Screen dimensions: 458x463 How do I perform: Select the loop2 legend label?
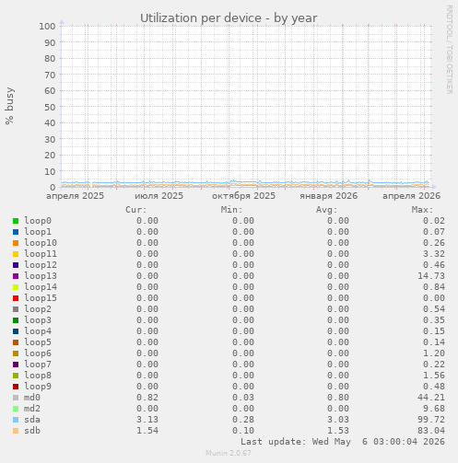(38, 309)
